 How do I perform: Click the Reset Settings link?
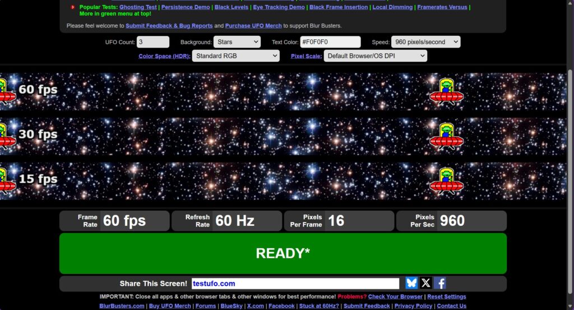point(447,297)
